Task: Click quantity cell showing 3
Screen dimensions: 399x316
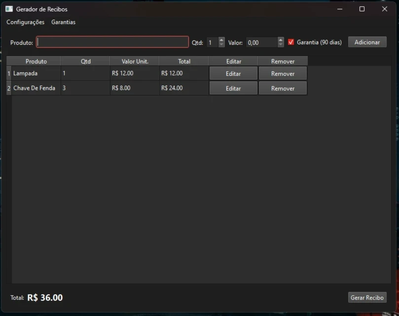Action: coord(85,88)
